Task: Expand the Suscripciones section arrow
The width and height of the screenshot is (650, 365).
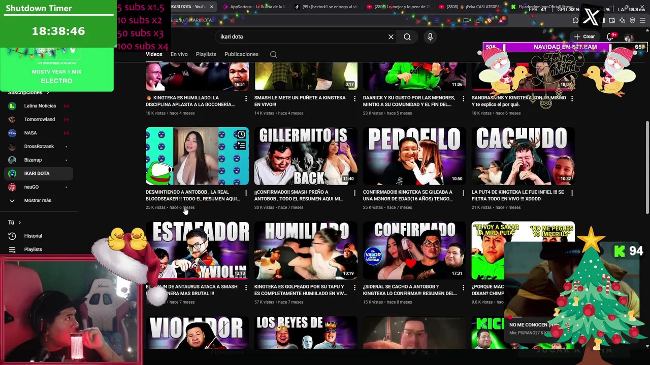Action: point(48,93)
